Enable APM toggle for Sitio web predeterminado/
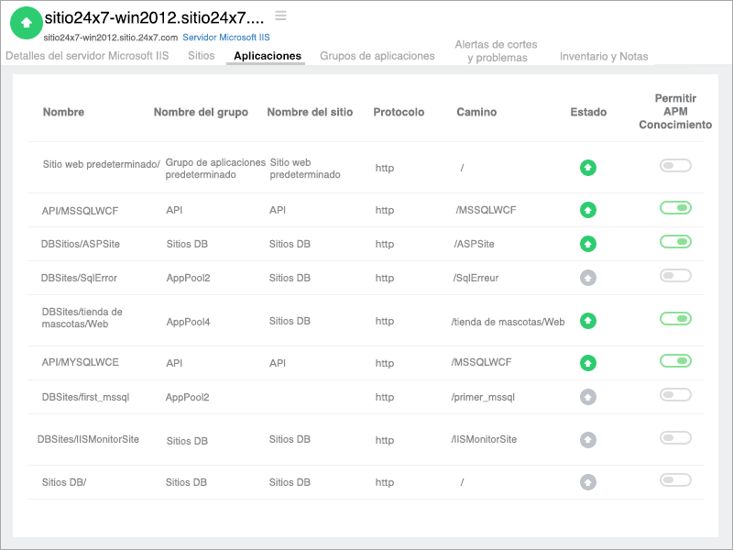Image resolution: width=733 pixels, height=550 pixels. click(675, 166)
